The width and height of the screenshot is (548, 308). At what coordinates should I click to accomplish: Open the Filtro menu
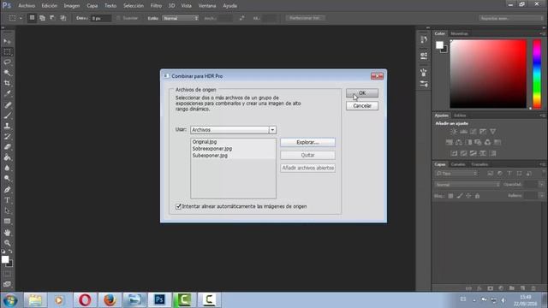coord(156,6)
